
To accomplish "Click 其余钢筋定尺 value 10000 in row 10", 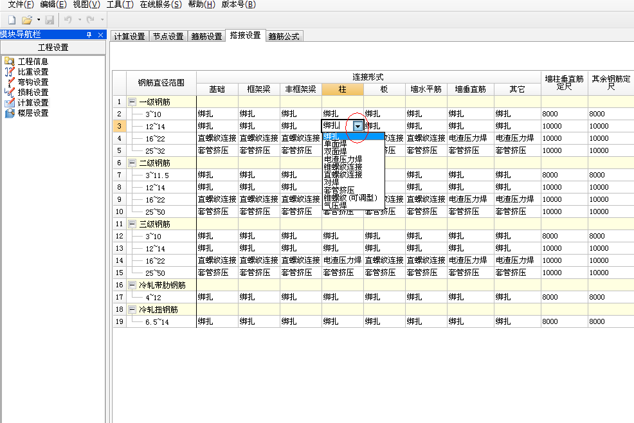I will click(611, 212).
